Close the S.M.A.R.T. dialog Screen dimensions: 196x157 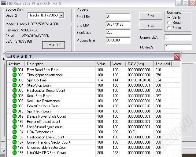[177, 57]
